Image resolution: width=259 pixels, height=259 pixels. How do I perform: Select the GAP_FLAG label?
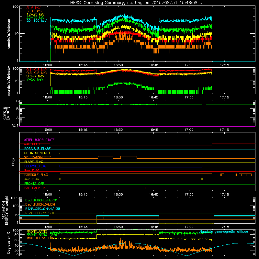coord(32,144)
